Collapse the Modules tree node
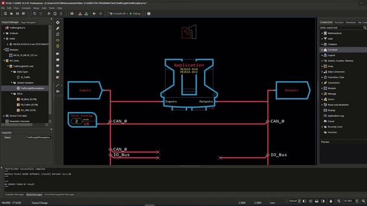This screenshot has height=206, width=367. click(4, 50)
